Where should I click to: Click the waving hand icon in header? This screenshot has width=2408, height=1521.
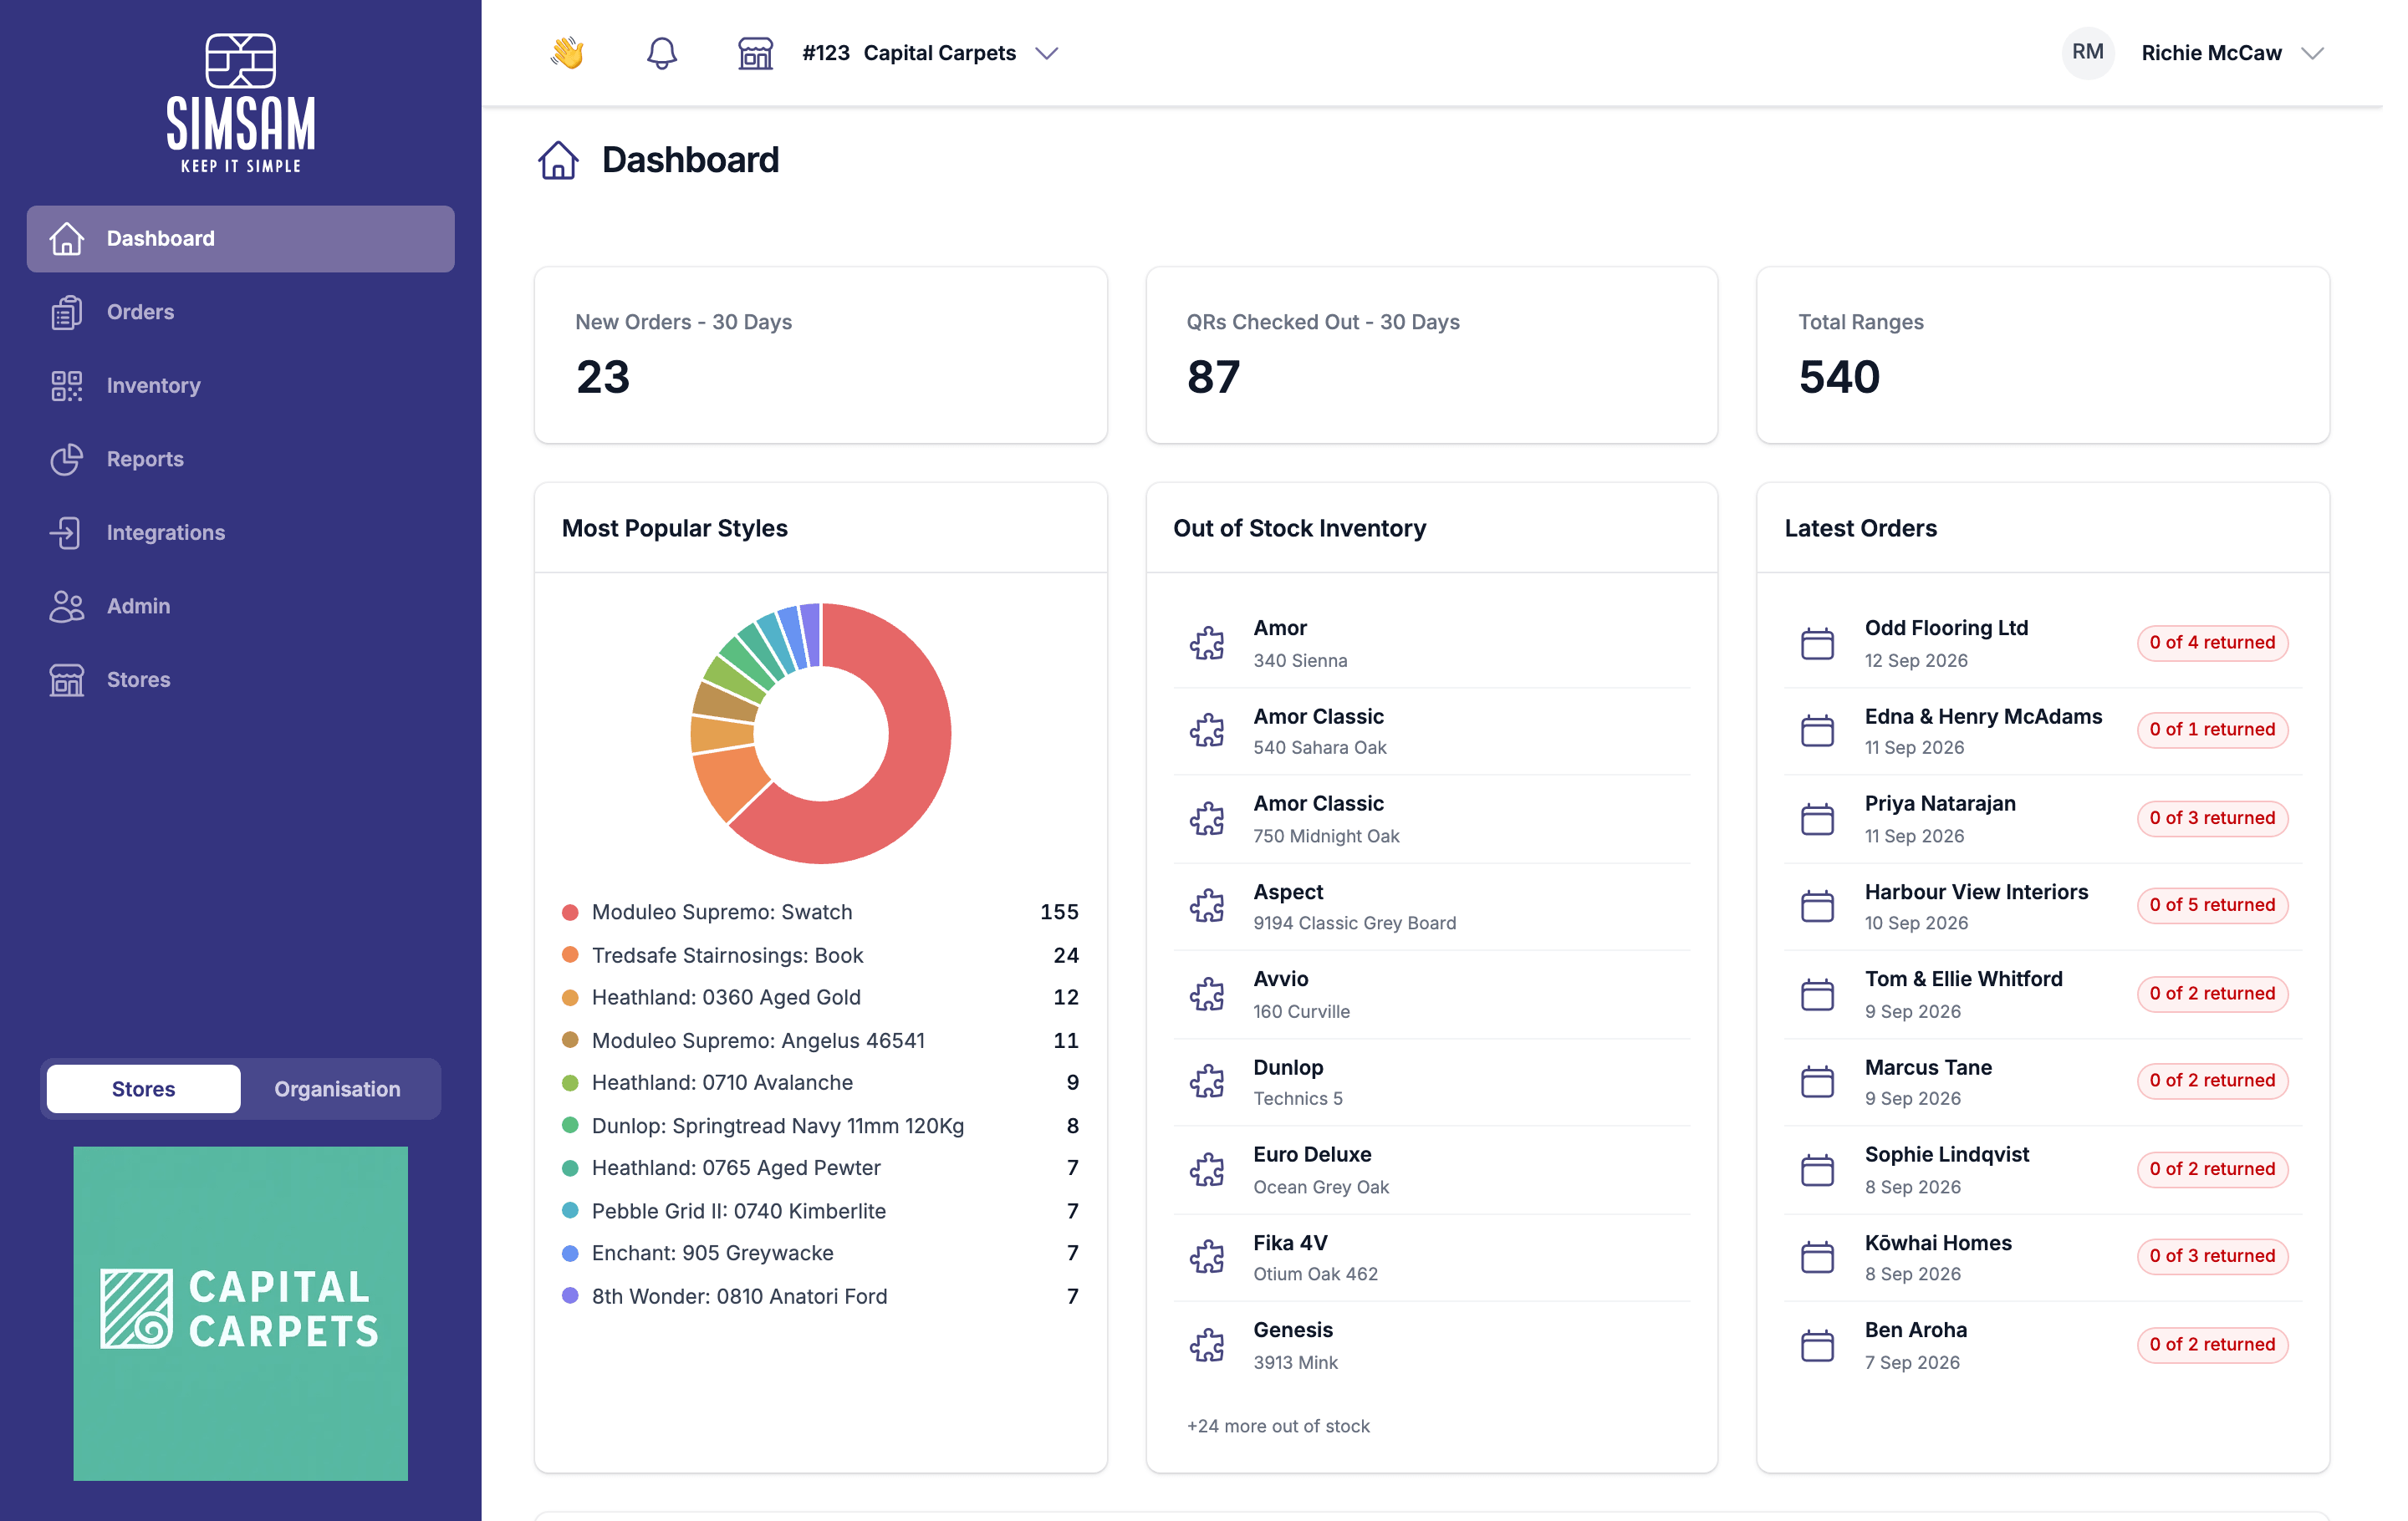[567, 52]
